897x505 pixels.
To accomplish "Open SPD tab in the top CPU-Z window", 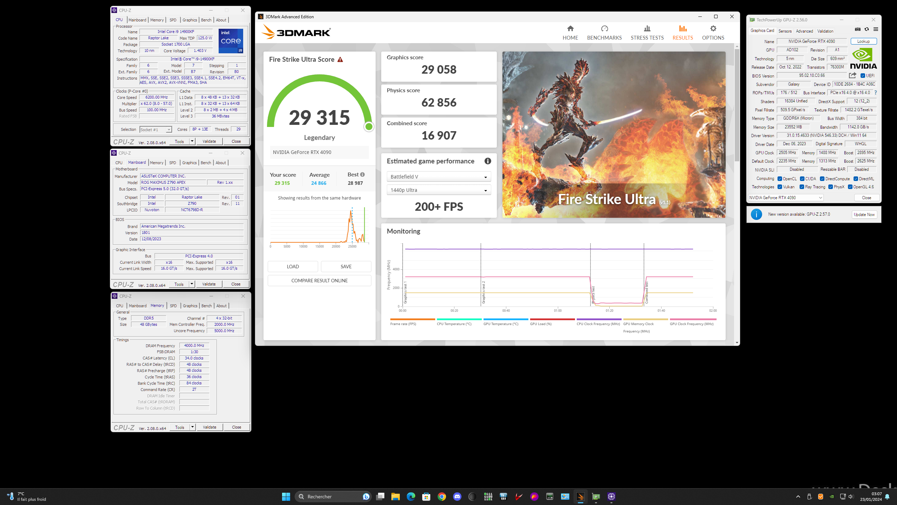I will click(x=173, y=20).
